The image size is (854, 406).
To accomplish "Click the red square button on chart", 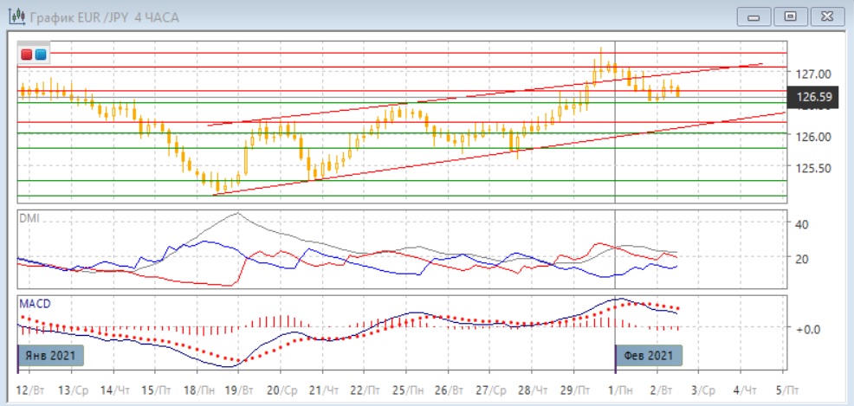I will (27, 55).
